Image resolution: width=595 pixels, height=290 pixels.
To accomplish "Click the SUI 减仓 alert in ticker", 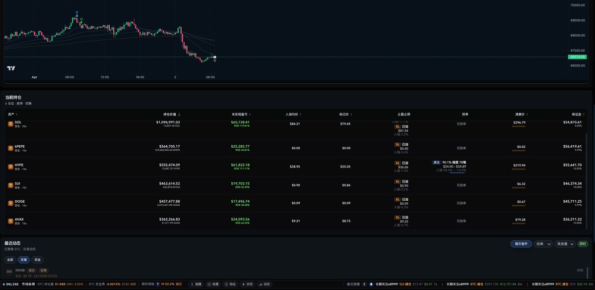I will pyautogui.click(x=406, y=285).
